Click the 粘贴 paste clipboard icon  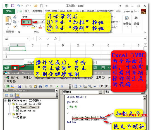pyautogui.click(x=8, y=19)
